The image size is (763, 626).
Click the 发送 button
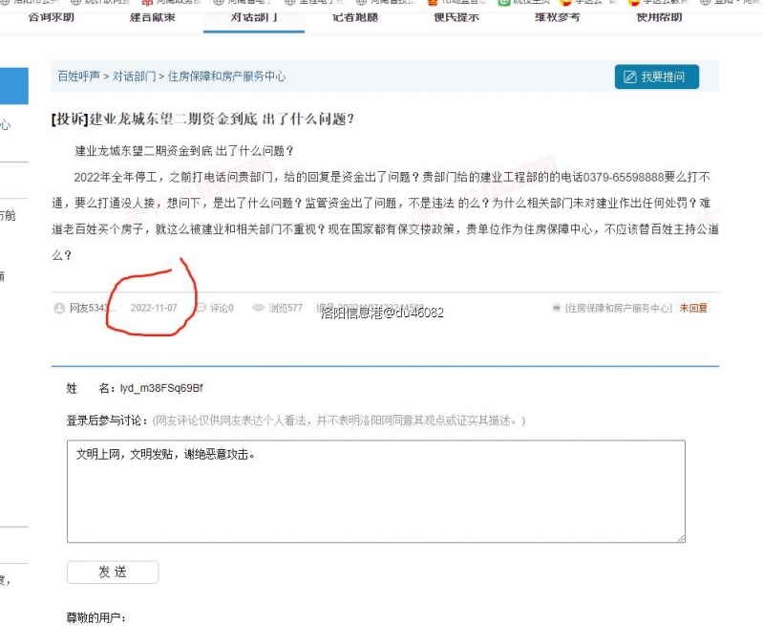(x=113, y=572)
